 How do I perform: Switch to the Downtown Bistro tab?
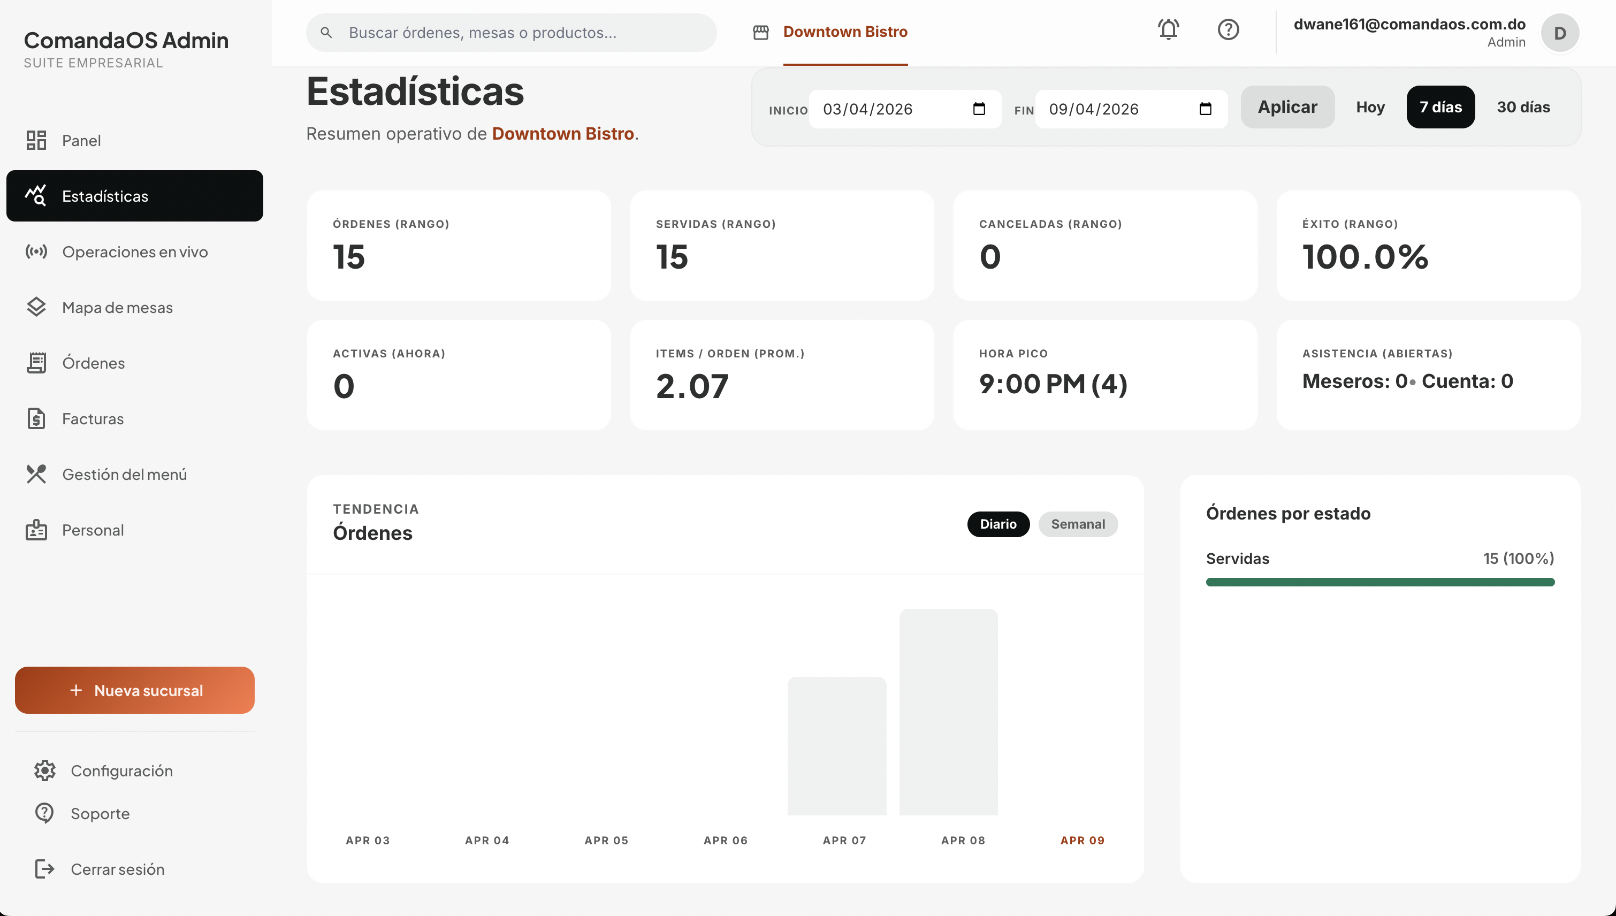(x=845, y=32)
